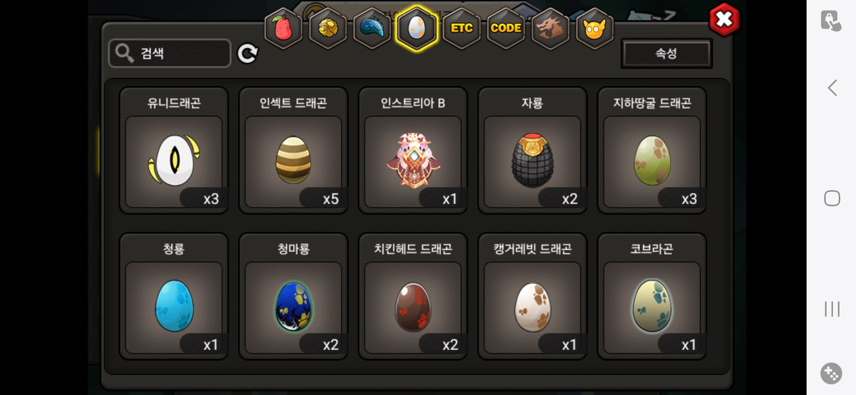Screen dimensions: 856x395
Task: Select the striped 인섹트 드래곤 egg
Action: click(x=293, y=150)
